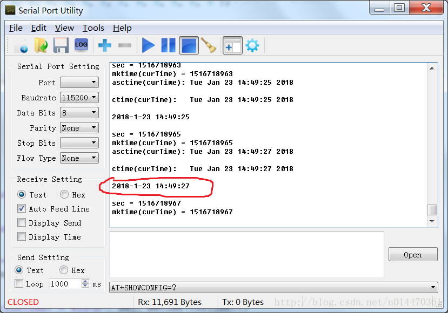
Task: Click the line sec = 1516718965
Action: tap(146, 134)
